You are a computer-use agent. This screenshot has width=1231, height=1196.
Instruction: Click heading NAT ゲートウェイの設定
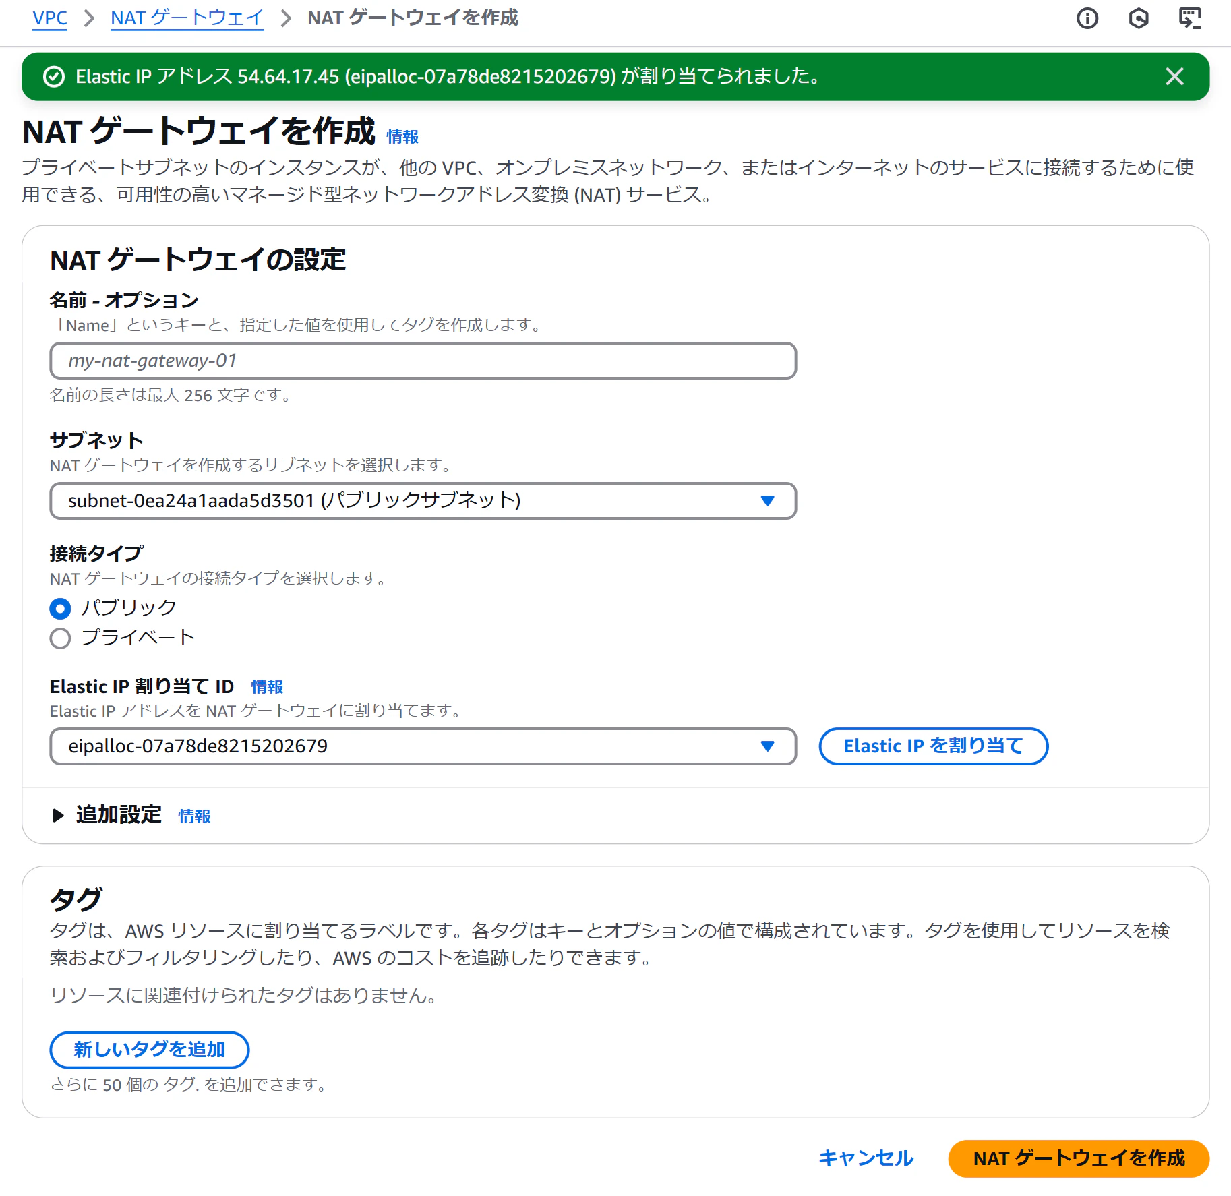(x=198, y=260)
